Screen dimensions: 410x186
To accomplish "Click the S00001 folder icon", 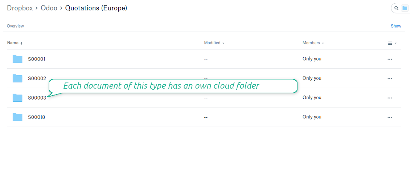I will [17, 59].
